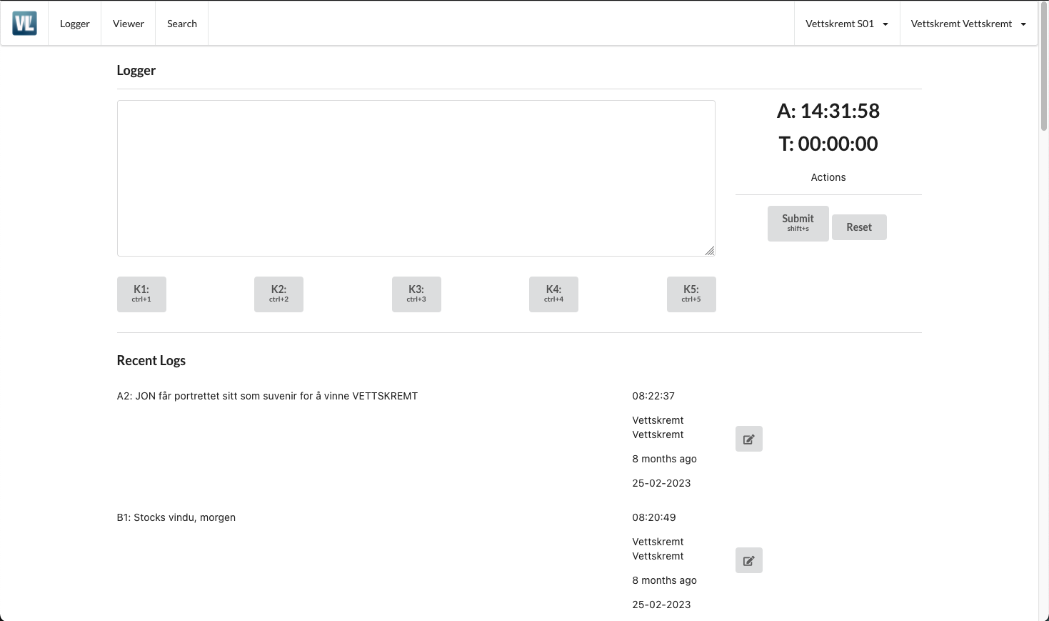Open the Search tab
The image size is (1049, 621).
(182, 24)
